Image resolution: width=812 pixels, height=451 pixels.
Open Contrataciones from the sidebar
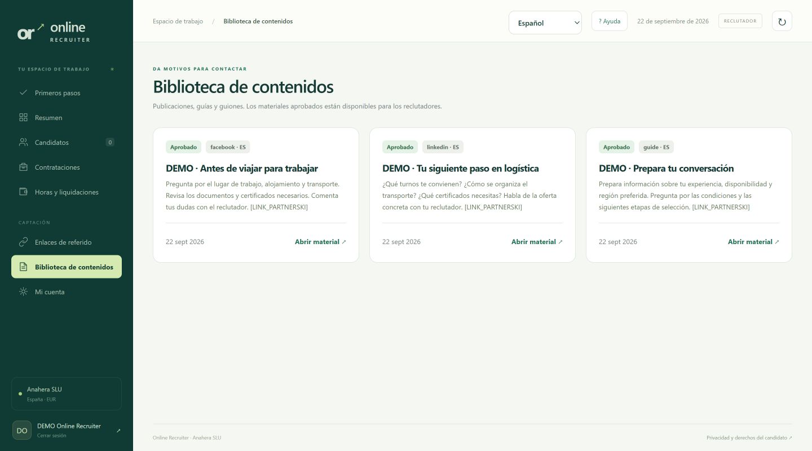click(67, 167)
